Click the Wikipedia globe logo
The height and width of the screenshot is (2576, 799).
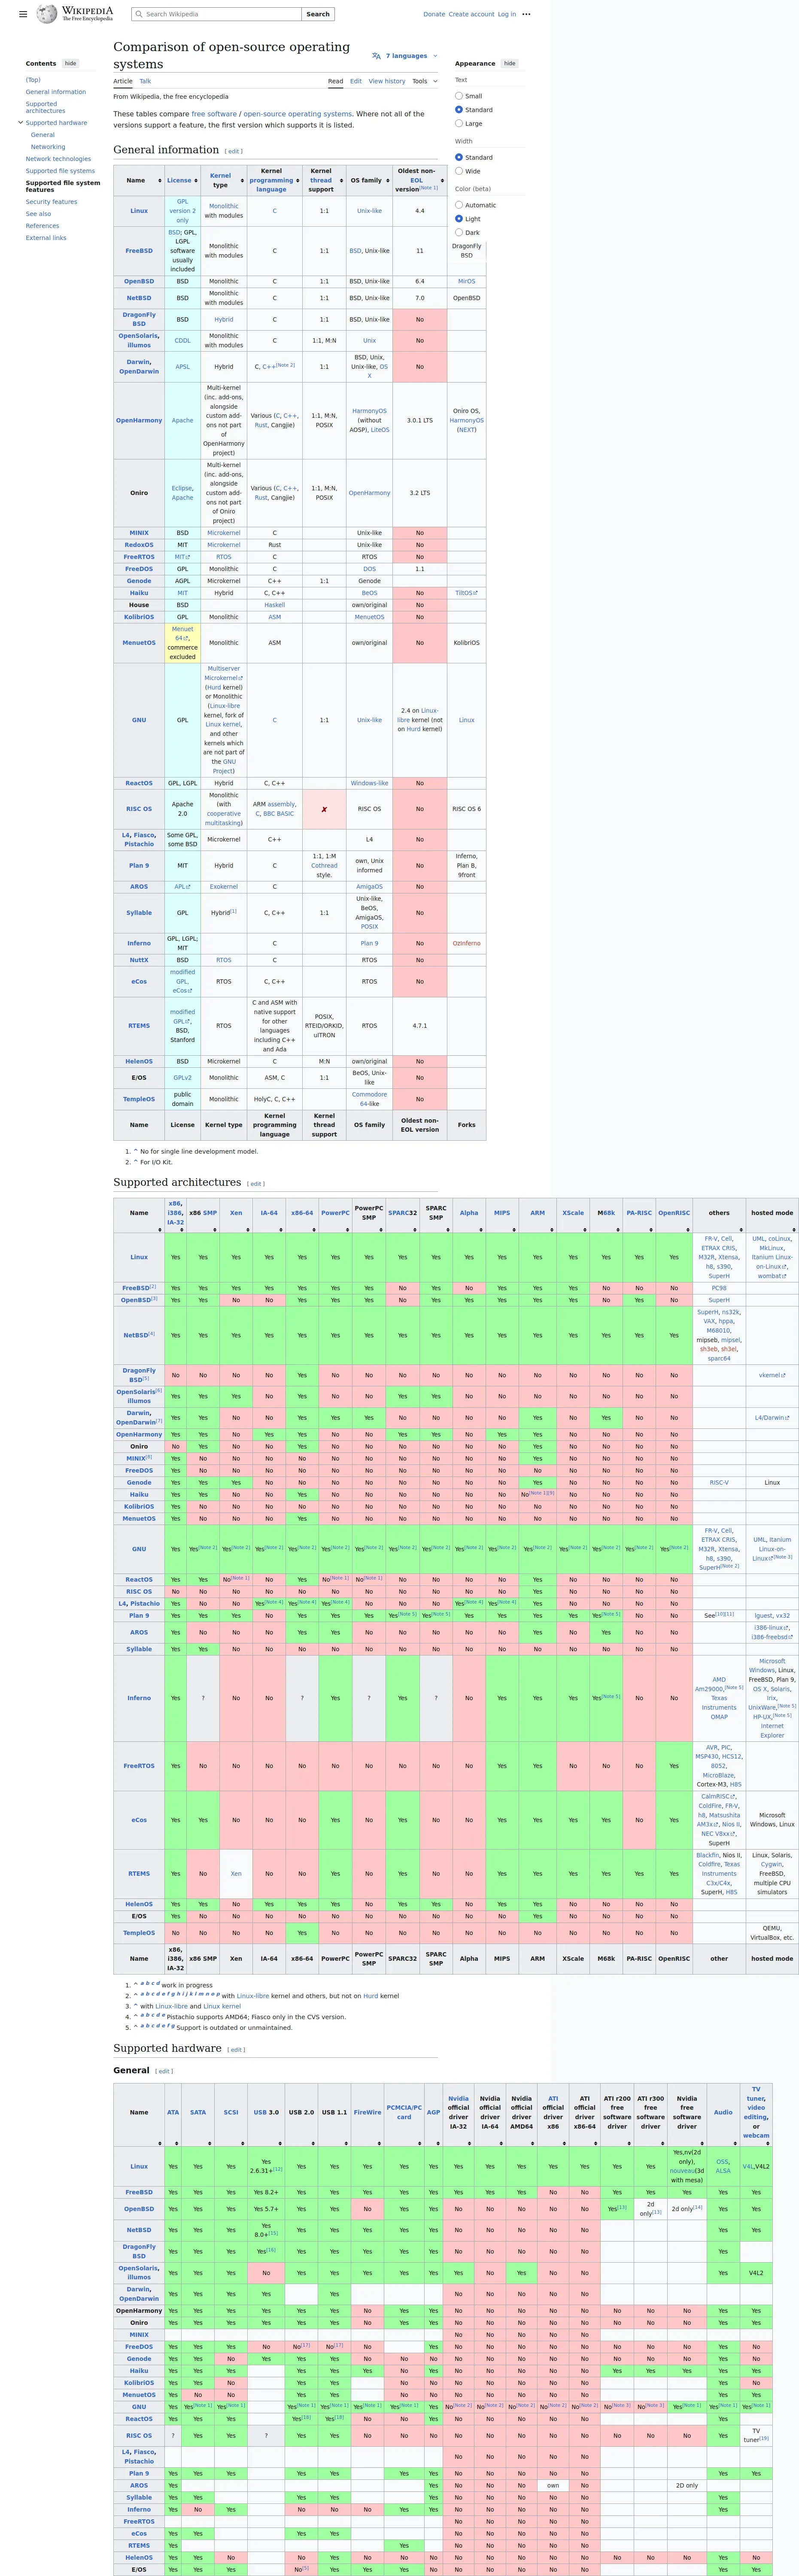46,14
